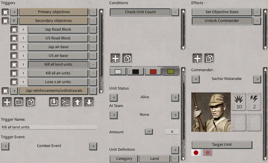Screen dimensions: 268x163
Task: Remove Jap reinforcements/withdrawals group
Action: (x=93, y=91)
